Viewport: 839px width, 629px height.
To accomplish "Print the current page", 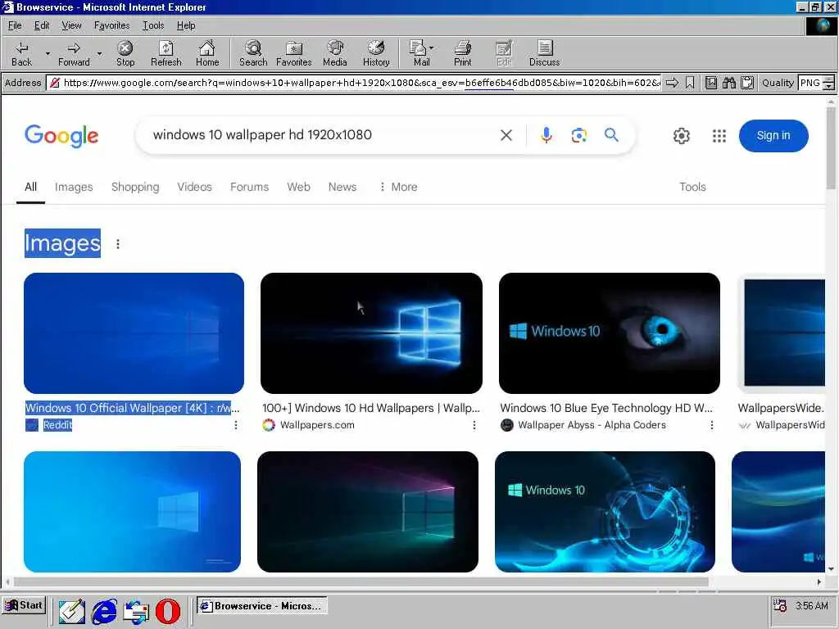I will coord(462,53).
